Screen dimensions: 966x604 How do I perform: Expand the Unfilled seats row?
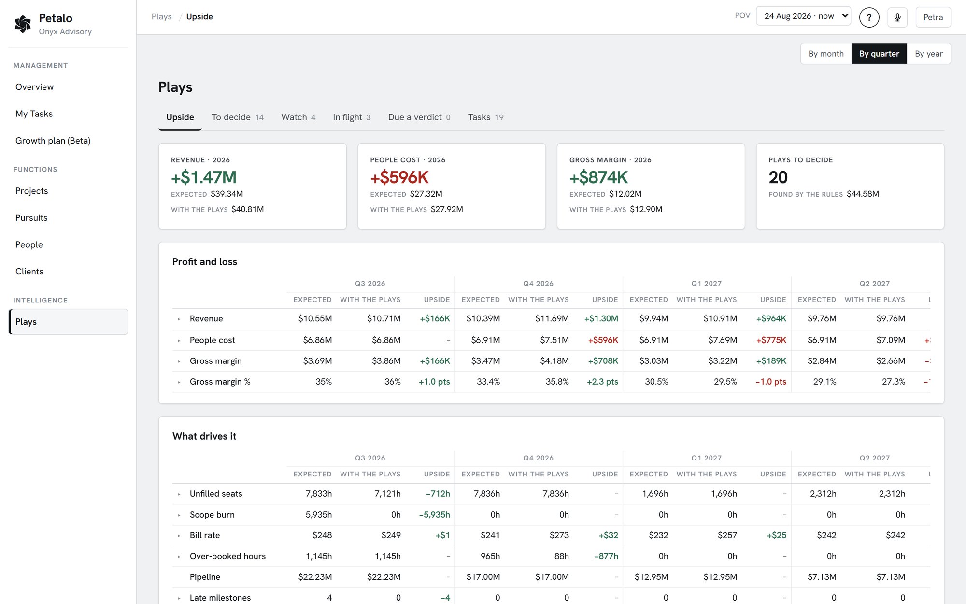pyautogui.click(x=179, y=494)
